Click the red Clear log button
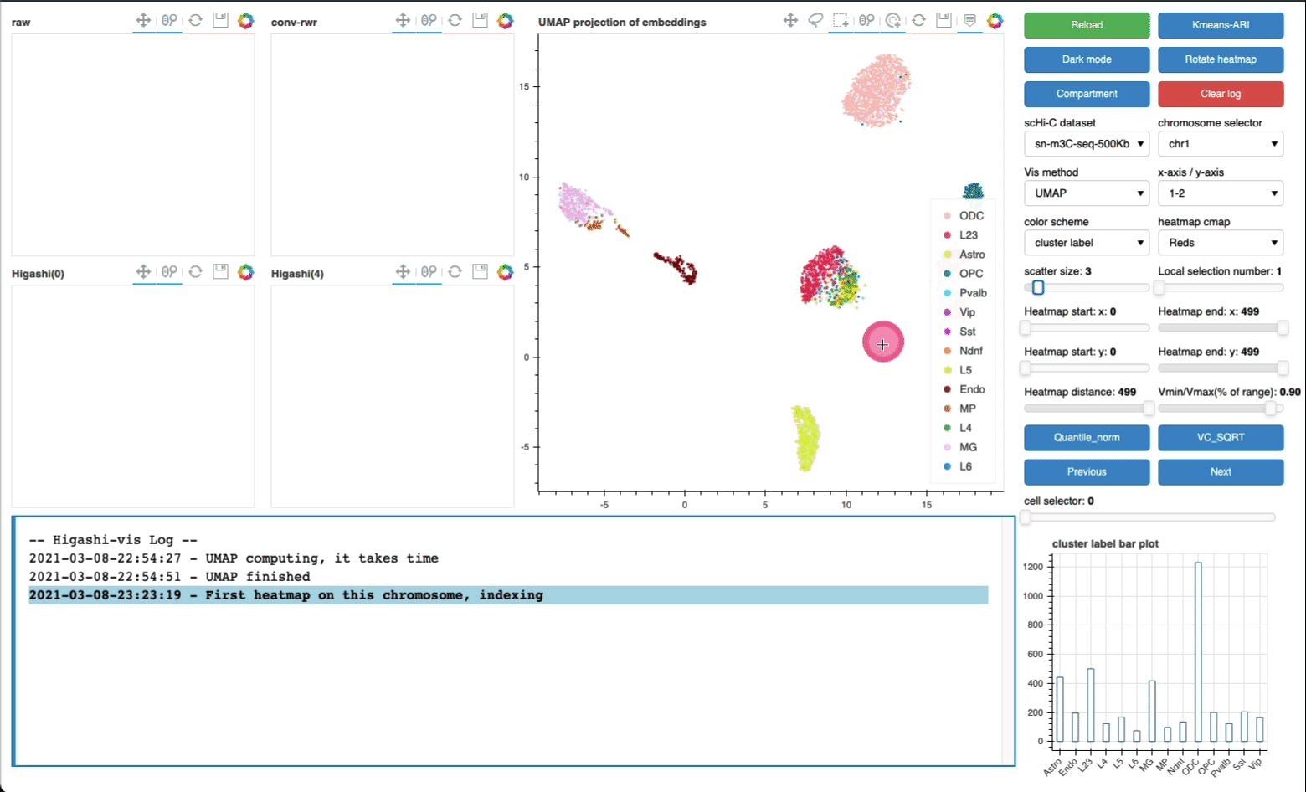This screenshot has height=792, width=1306. coord(1220,94)
